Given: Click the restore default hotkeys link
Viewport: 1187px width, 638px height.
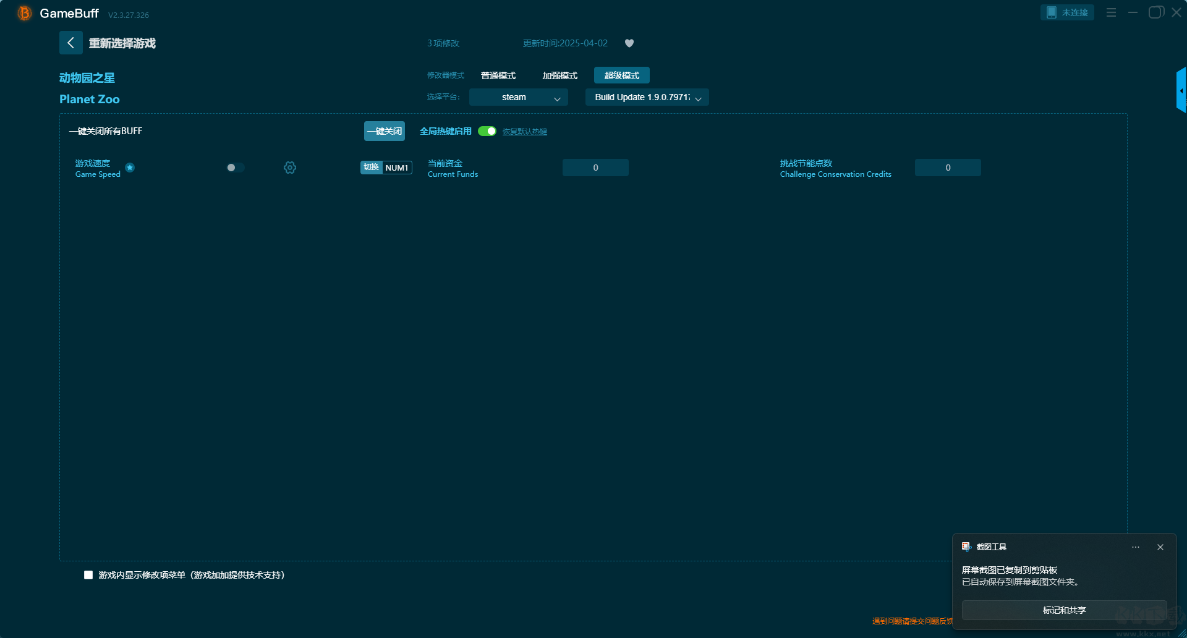Looking at the screenshot, I should click(x=525, y=132).
